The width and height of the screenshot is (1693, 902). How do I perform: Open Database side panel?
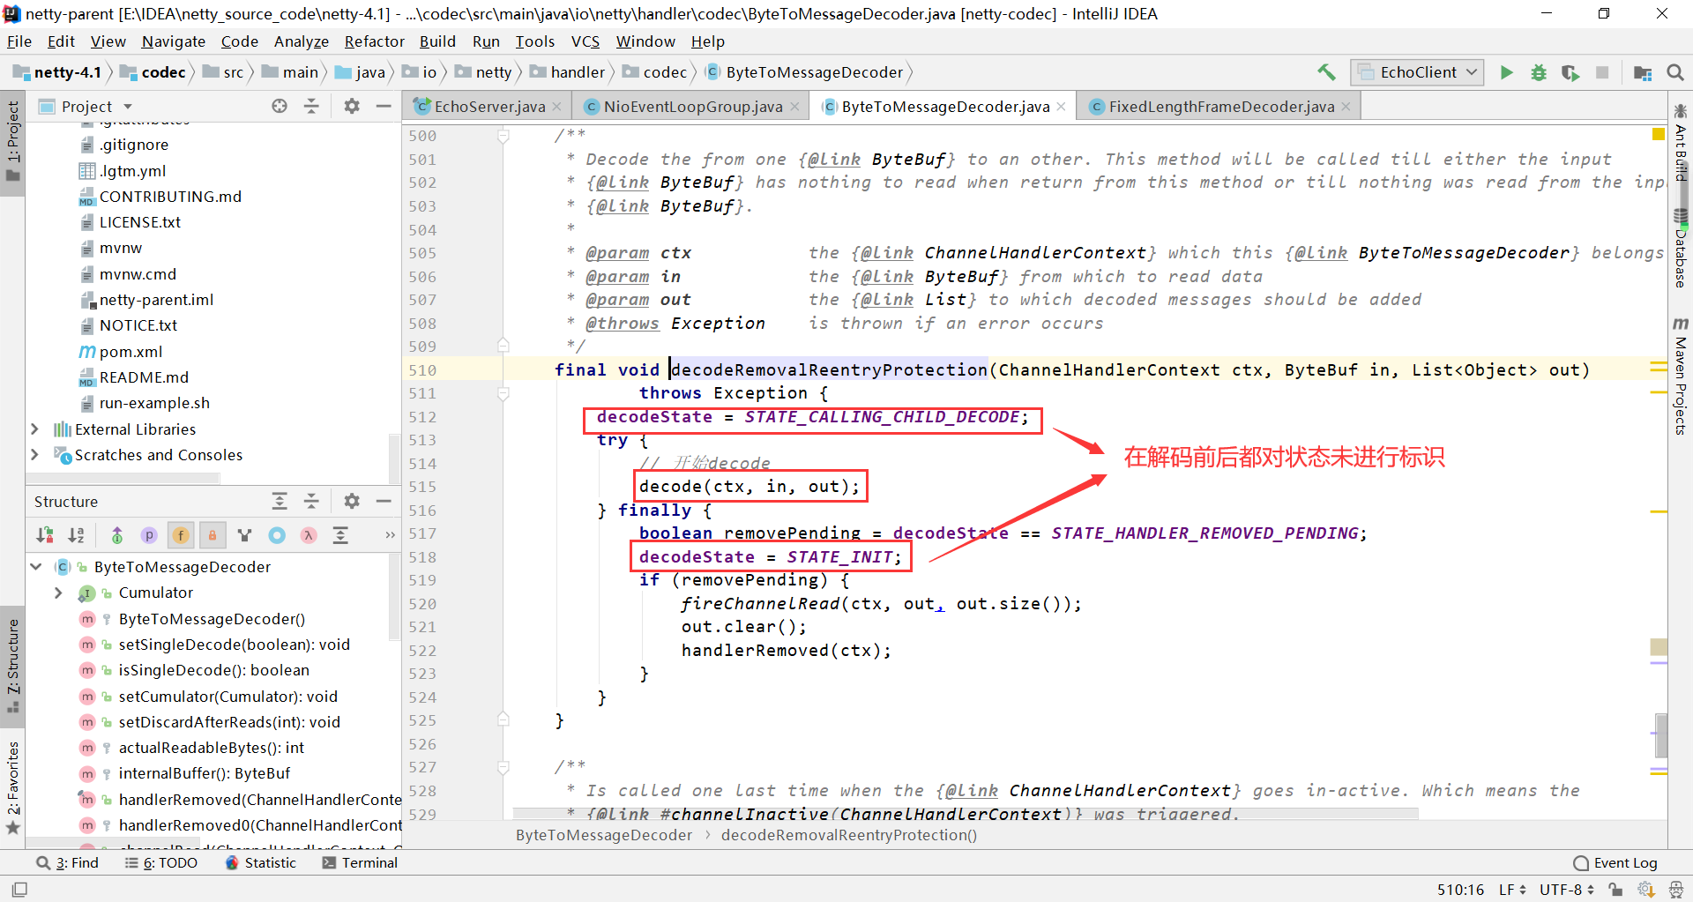coord(1681,249)
